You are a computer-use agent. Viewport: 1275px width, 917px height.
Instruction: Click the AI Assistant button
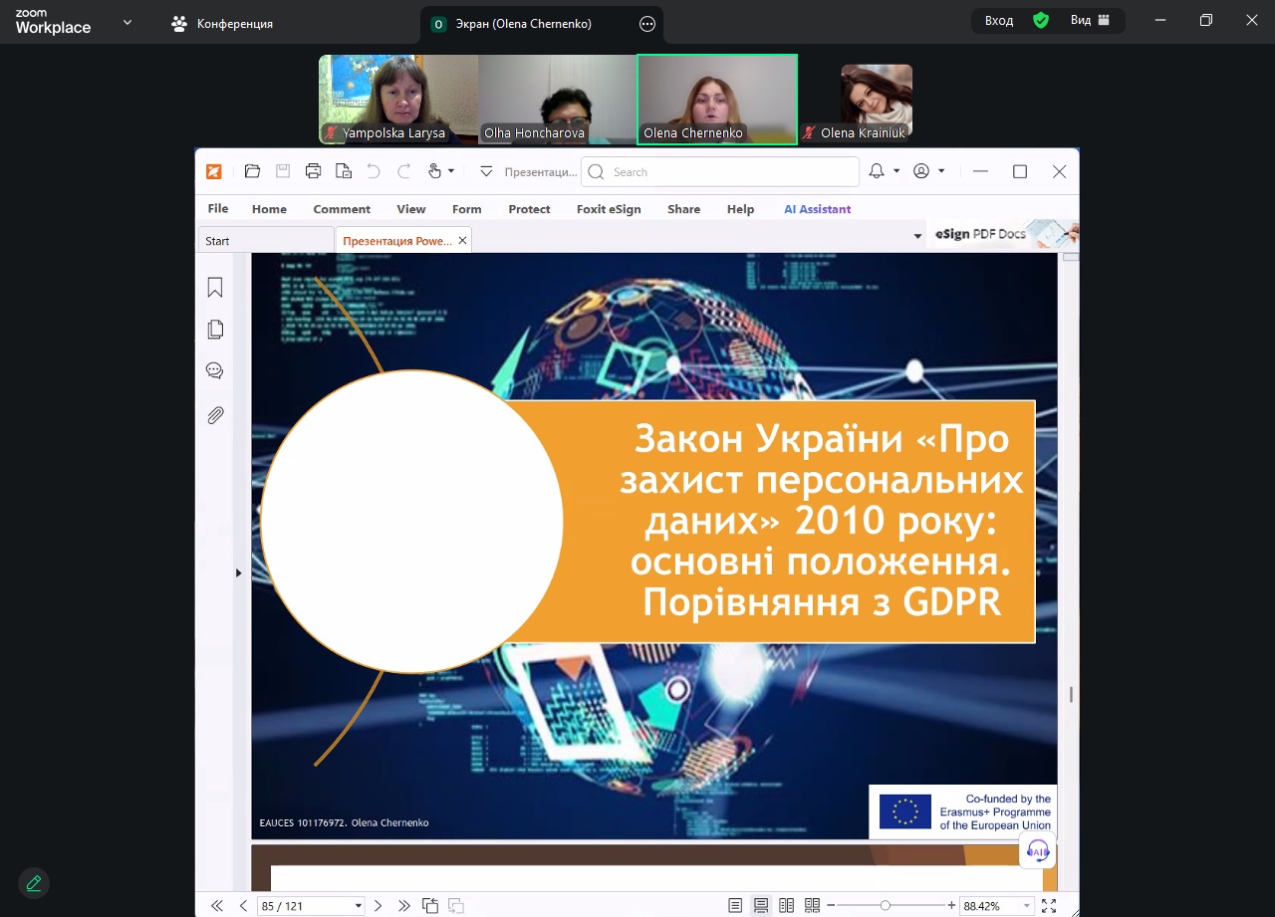click(x=817, y=209)
